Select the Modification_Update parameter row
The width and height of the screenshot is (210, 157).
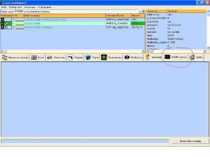[x=176, y=42]
